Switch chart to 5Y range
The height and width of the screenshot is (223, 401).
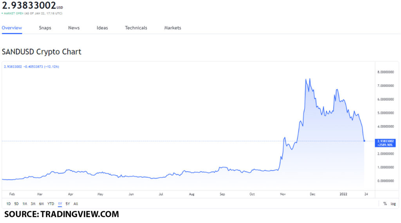tap(67, 203)
